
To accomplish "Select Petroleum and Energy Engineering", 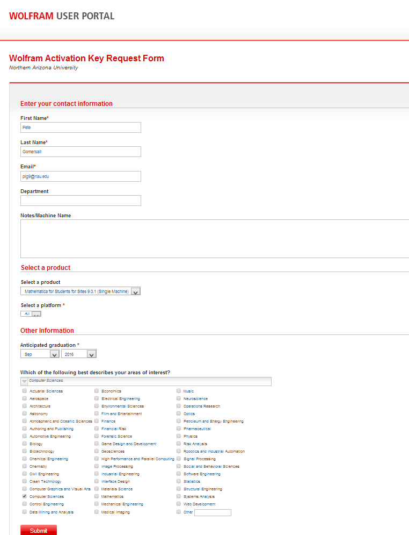I will 178,421.
